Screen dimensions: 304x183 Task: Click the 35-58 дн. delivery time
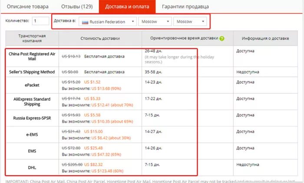[x=153, y=72]
